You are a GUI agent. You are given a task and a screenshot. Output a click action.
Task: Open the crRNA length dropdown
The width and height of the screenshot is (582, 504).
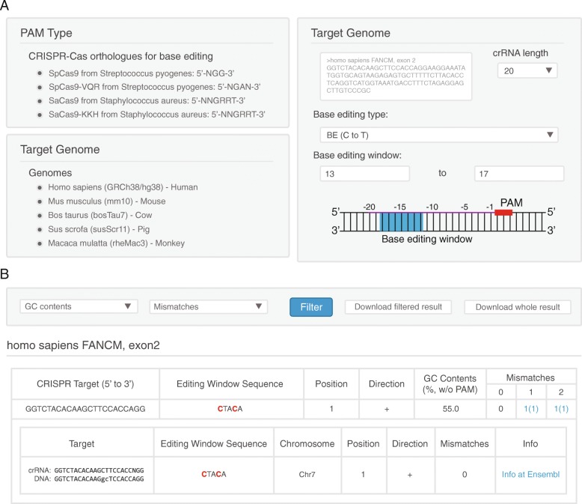[527, 70]
